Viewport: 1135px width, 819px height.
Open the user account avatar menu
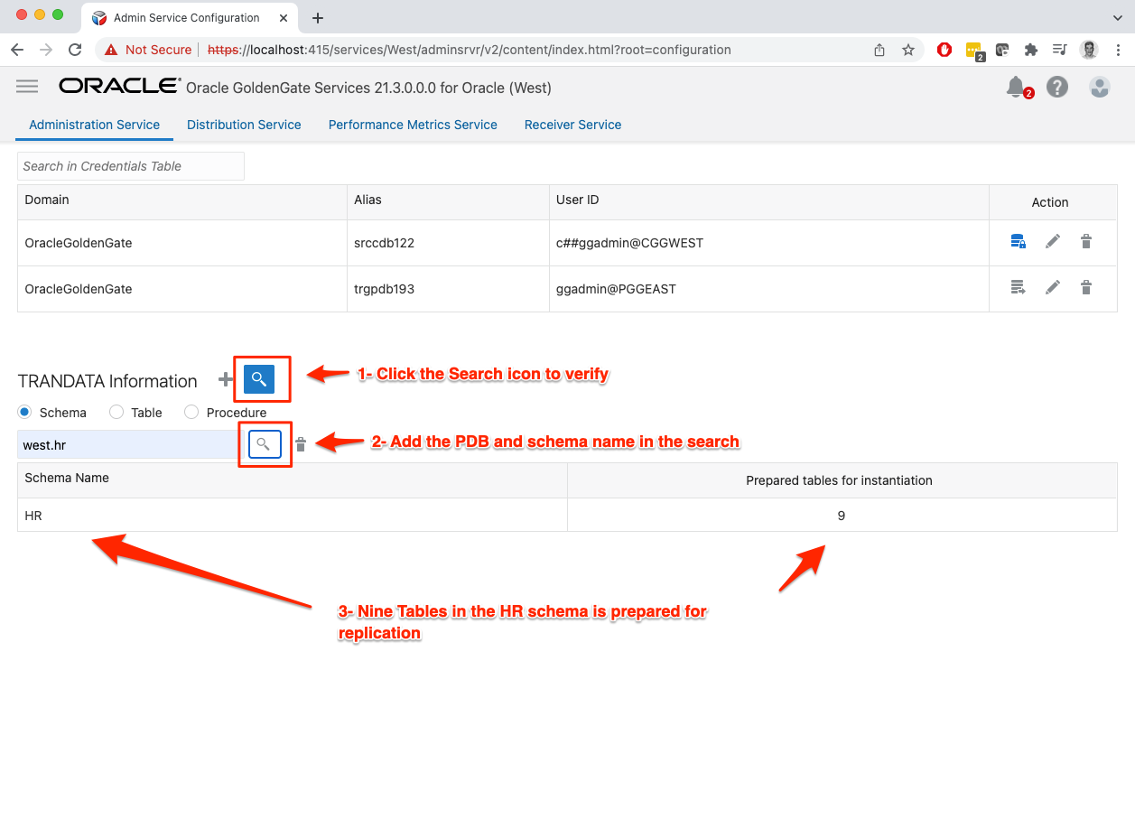[1099, 87]
